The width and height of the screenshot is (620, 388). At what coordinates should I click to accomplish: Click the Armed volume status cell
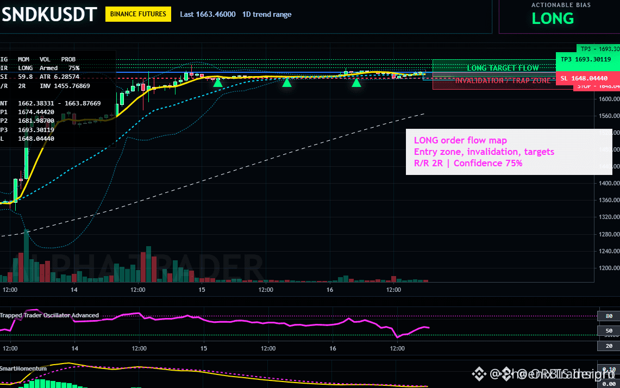49,68
